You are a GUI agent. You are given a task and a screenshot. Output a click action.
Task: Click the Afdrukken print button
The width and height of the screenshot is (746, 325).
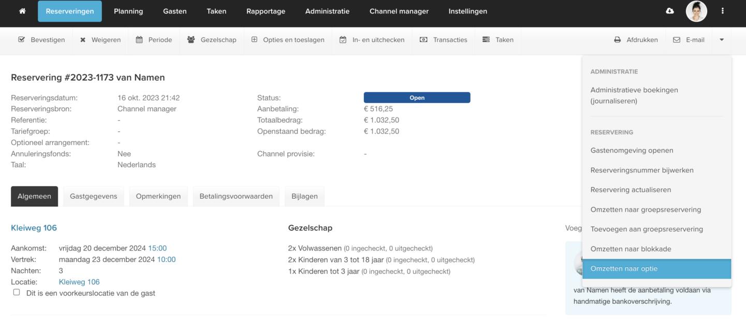pos(636,40)
